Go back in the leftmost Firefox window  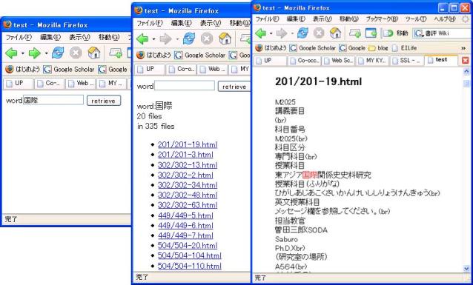(11, 53)
